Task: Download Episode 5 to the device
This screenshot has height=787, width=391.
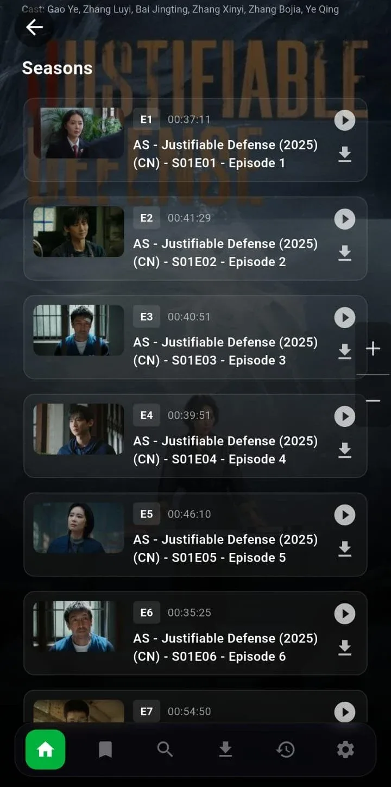Action: pos(344,549)
